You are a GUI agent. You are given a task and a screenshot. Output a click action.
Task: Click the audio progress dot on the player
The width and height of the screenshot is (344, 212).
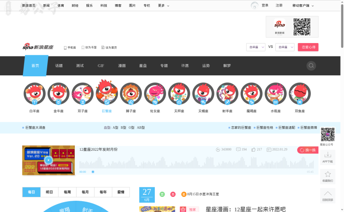coord(93,172)
